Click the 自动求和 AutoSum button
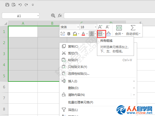Viewport: 155px width, 116px height. click(x=133, y=30)
